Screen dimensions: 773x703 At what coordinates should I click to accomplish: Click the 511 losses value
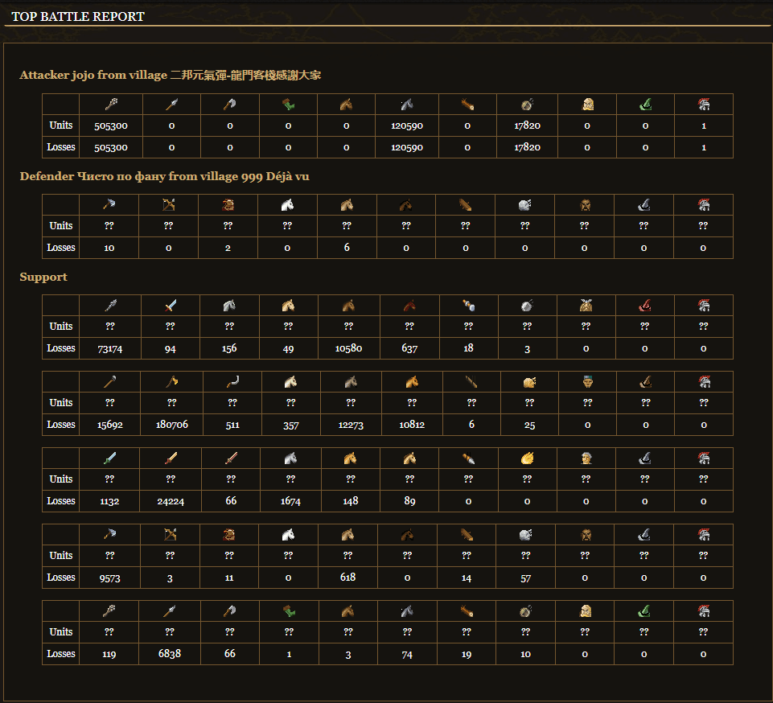232,425
